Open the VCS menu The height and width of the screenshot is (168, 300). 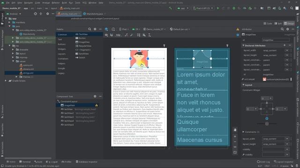pos(84,3)
